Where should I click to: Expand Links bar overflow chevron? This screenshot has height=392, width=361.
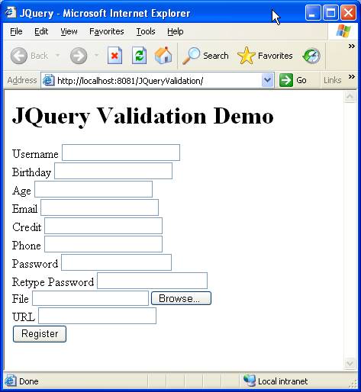[352, 76]
